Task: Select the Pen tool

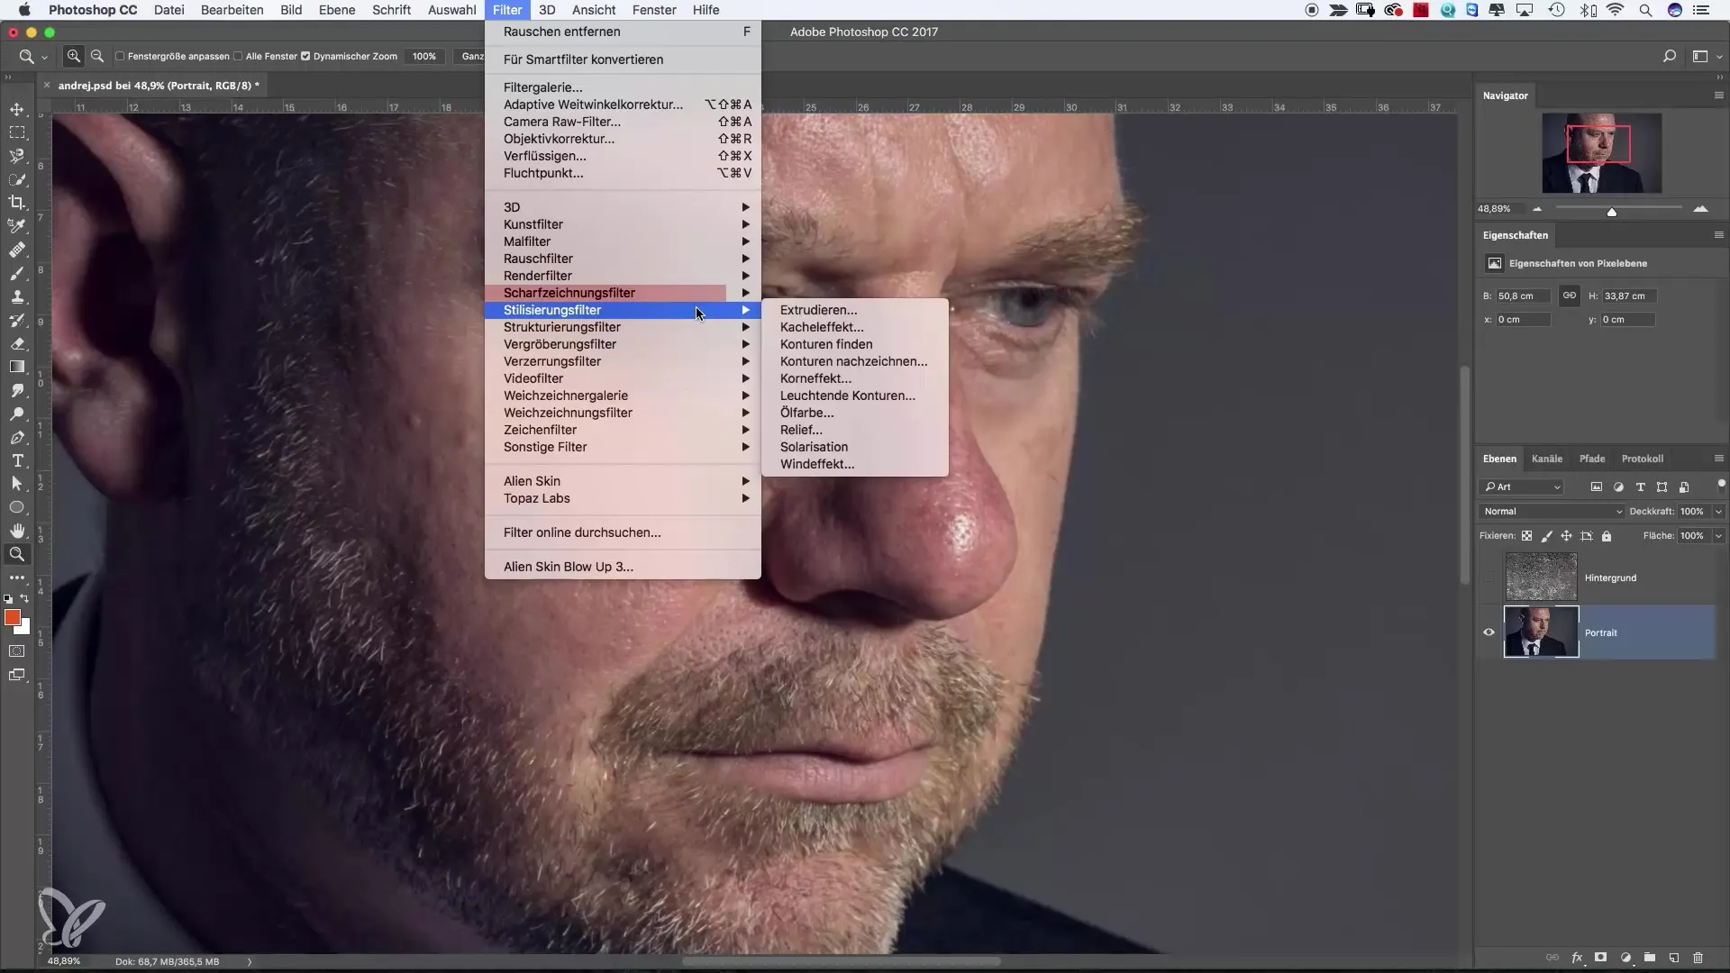Action: [x=17, y=437]
